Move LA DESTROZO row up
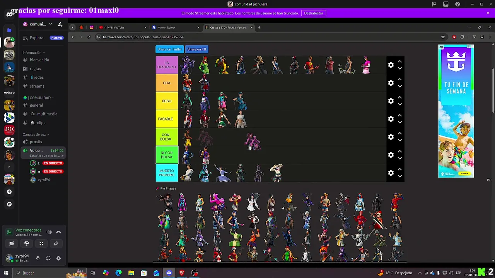 pyautogui.click(x=400, y=61)
